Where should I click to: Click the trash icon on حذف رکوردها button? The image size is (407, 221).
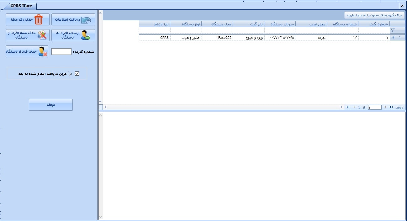coord(38,19)
